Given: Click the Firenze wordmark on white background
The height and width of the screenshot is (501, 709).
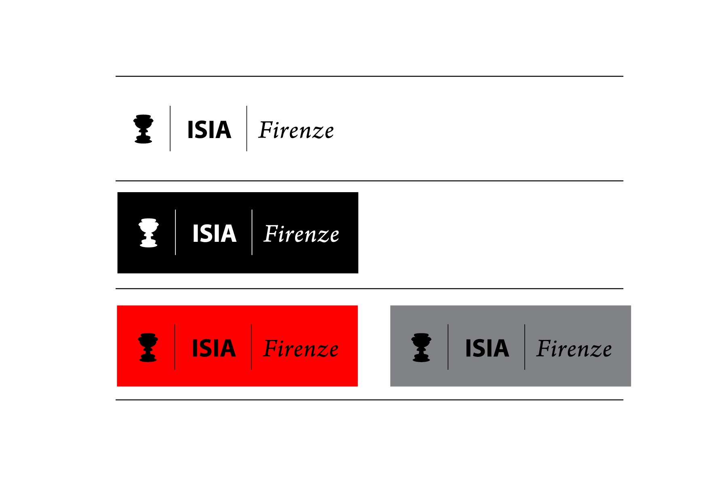Looking at the screenshot, I should click(296, 130).
